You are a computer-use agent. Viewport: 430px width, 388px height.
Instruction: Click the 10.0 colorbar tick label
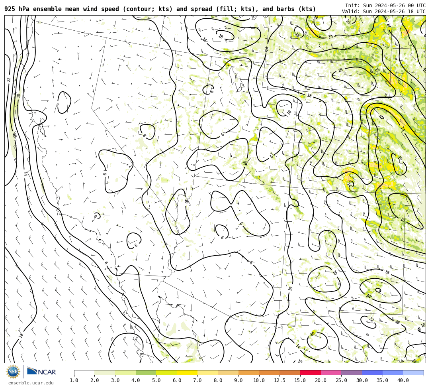(259, 380)
